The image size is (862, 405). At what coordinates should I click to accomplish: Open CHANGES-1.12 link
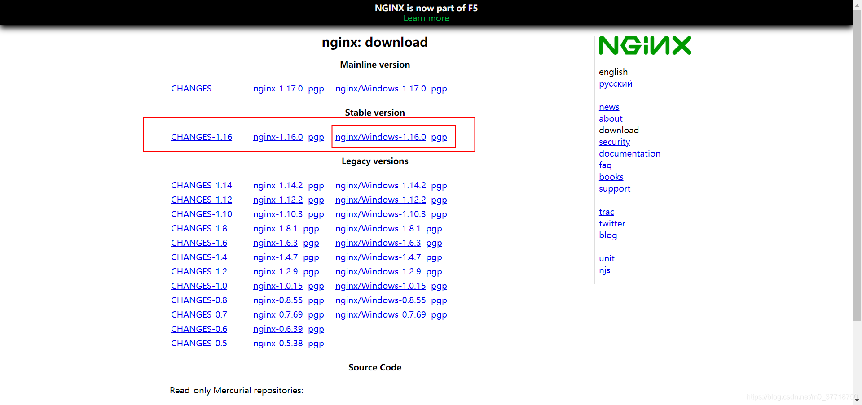(x=202, y=200)
